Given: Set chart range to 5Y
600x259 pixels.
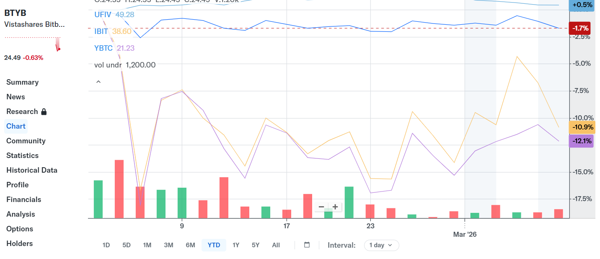Looking at the screenshot, I should coord(256,245).
